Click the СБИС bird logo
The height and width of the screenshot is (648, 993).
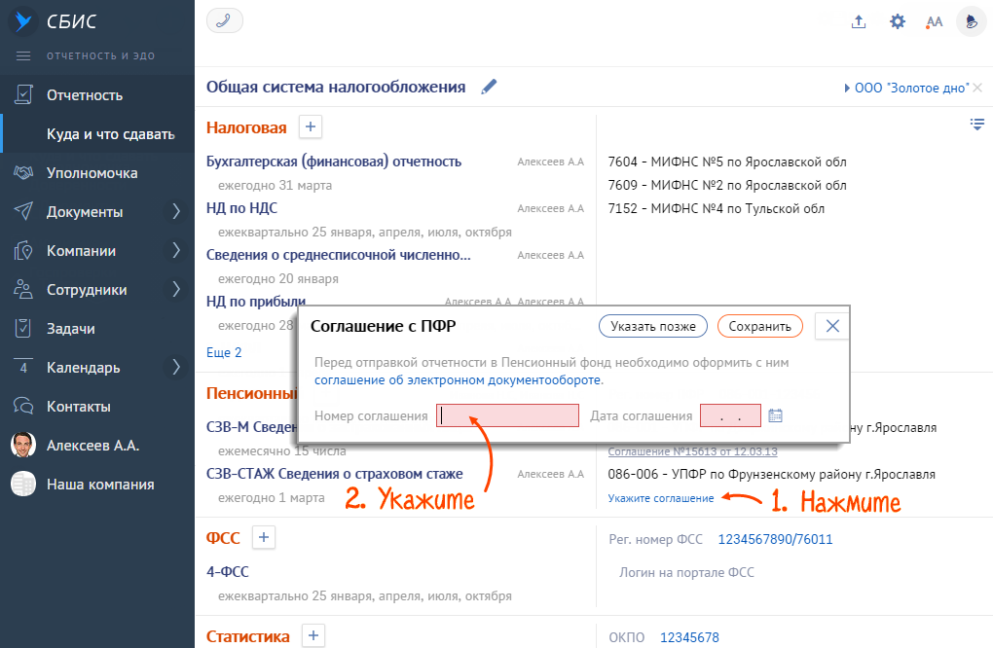[23, 20]
